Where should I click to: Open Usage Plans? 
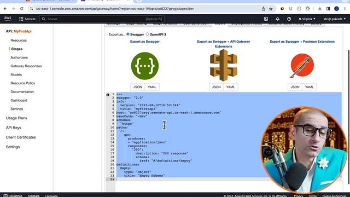(x=16, y=118)
